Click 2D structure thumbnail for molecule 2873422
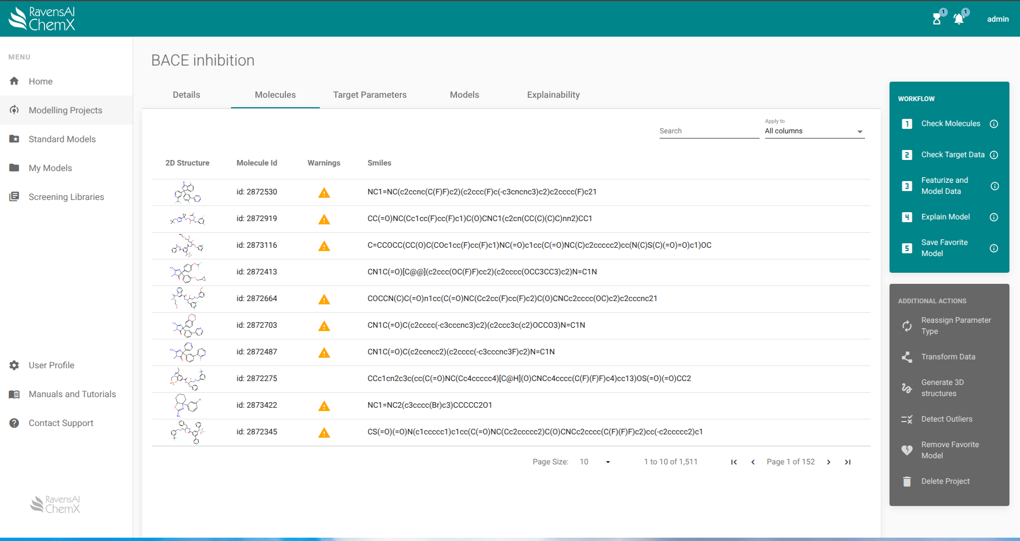 187,405
